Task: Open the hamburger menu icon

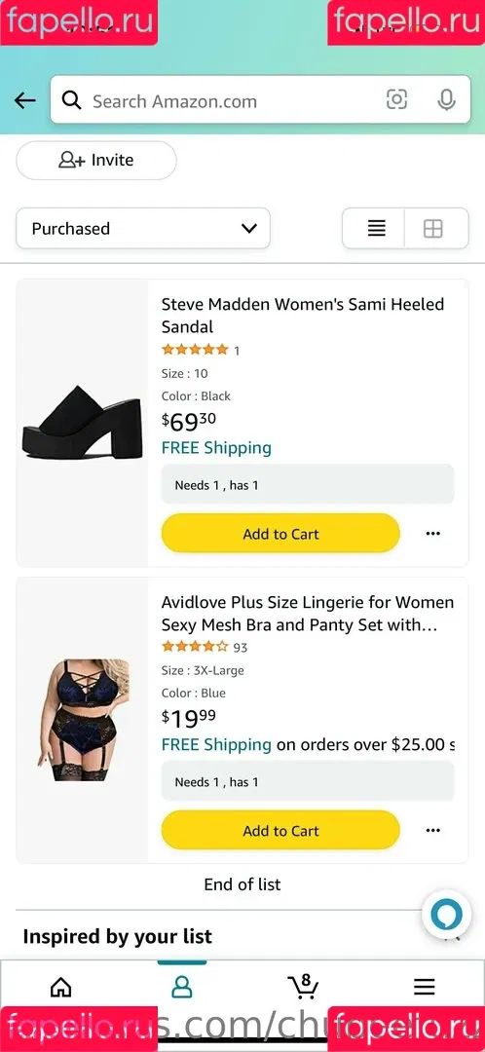Action: tap(424, 986)
